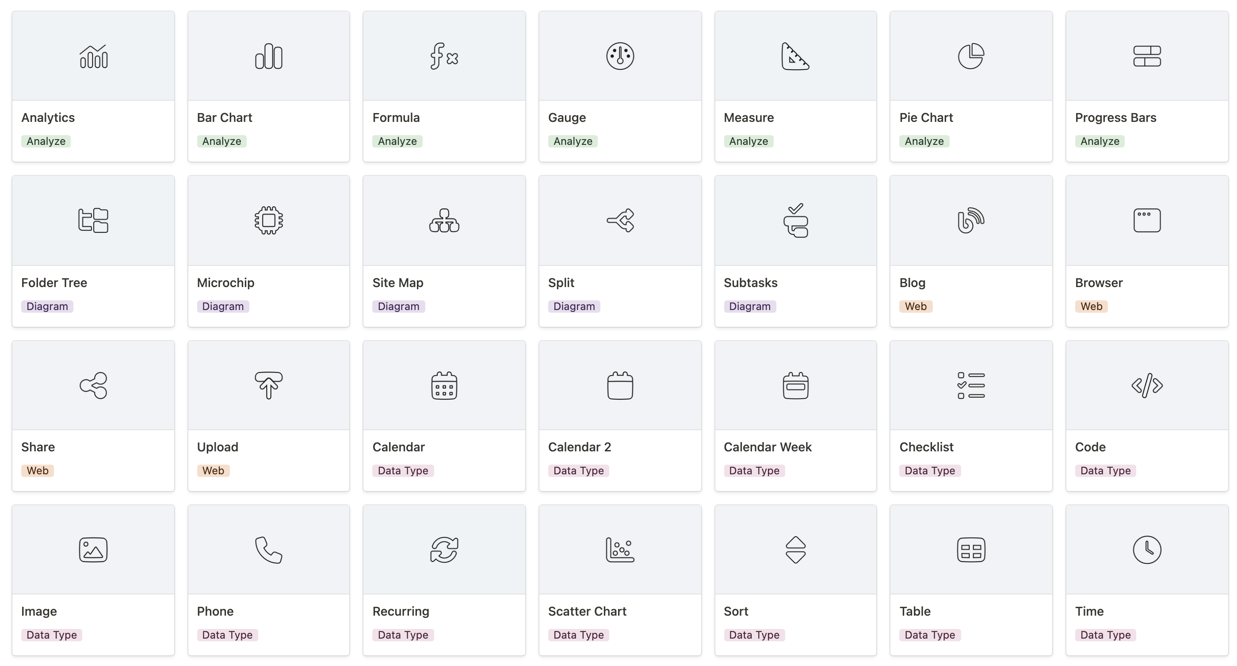Select the Microchip icon
The width and height of the screenshot is (1237, 666).
(268, 221)
